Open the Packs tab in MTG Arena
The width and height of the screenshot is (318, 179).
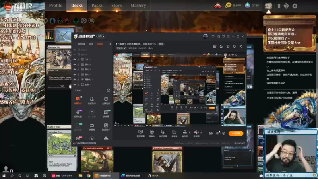pos(97,6)
